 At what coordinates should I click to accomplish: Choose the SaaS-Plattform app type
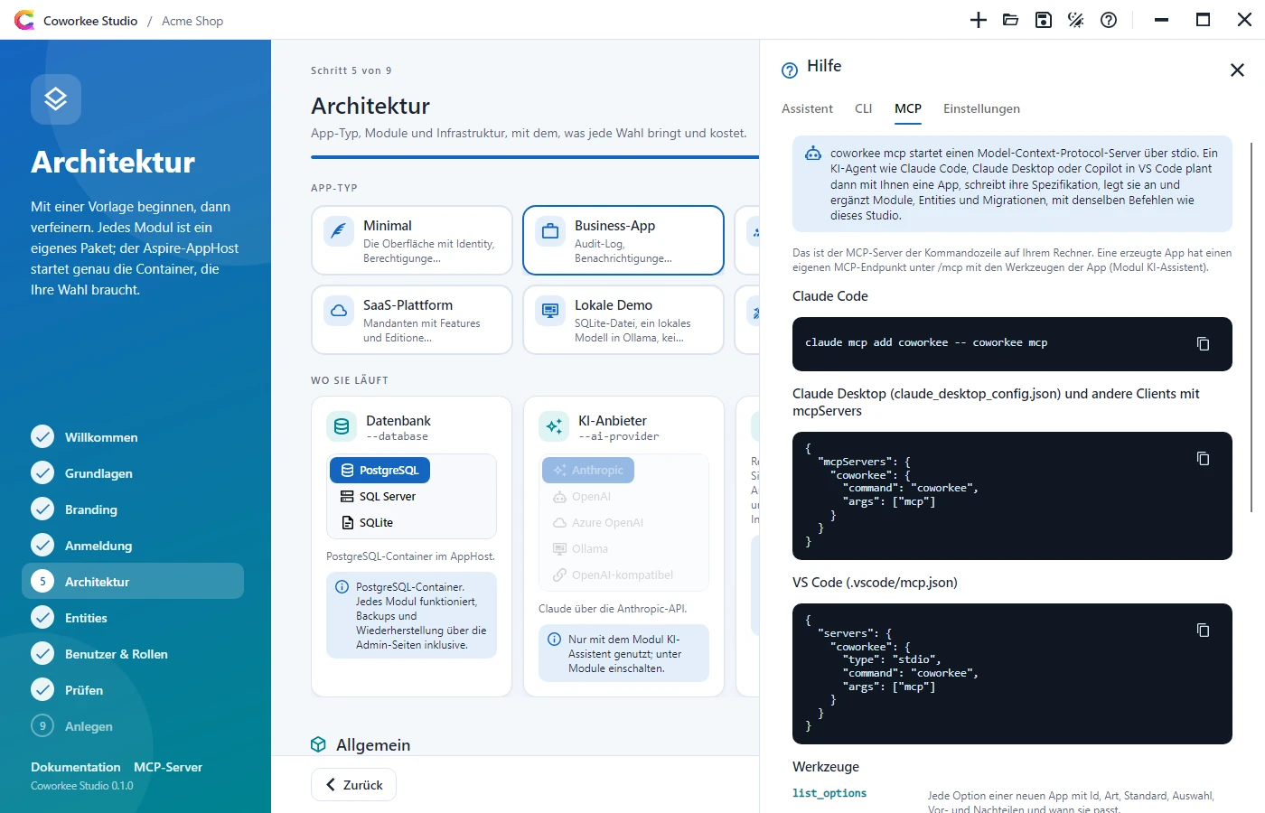click(x=412, y=320)
